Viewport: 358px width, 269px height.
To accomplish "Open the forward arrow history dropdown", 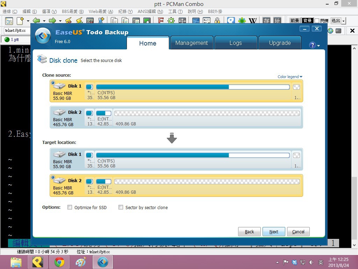I will tap(60, 21).
